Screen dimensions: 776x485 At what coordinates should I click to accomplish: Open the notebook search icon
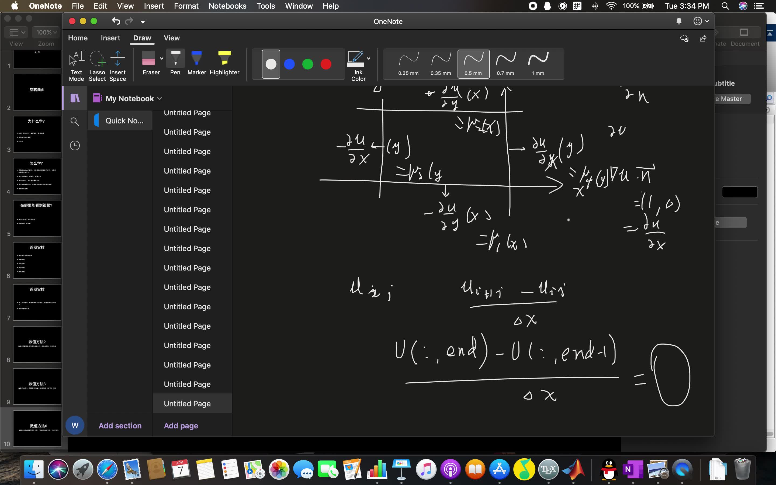75,122
